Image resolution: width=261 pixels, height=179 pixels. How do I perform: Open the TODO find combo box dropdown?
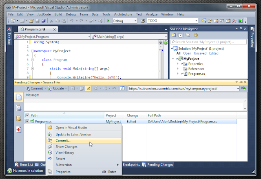[x=197, y=21]
